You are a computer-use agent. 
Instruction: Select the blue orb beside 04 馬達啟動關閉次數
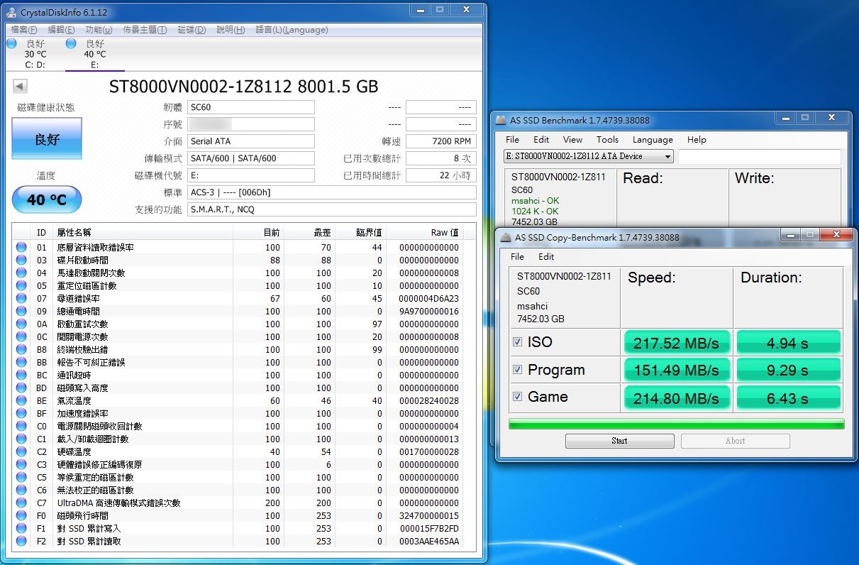click(21, 273)
